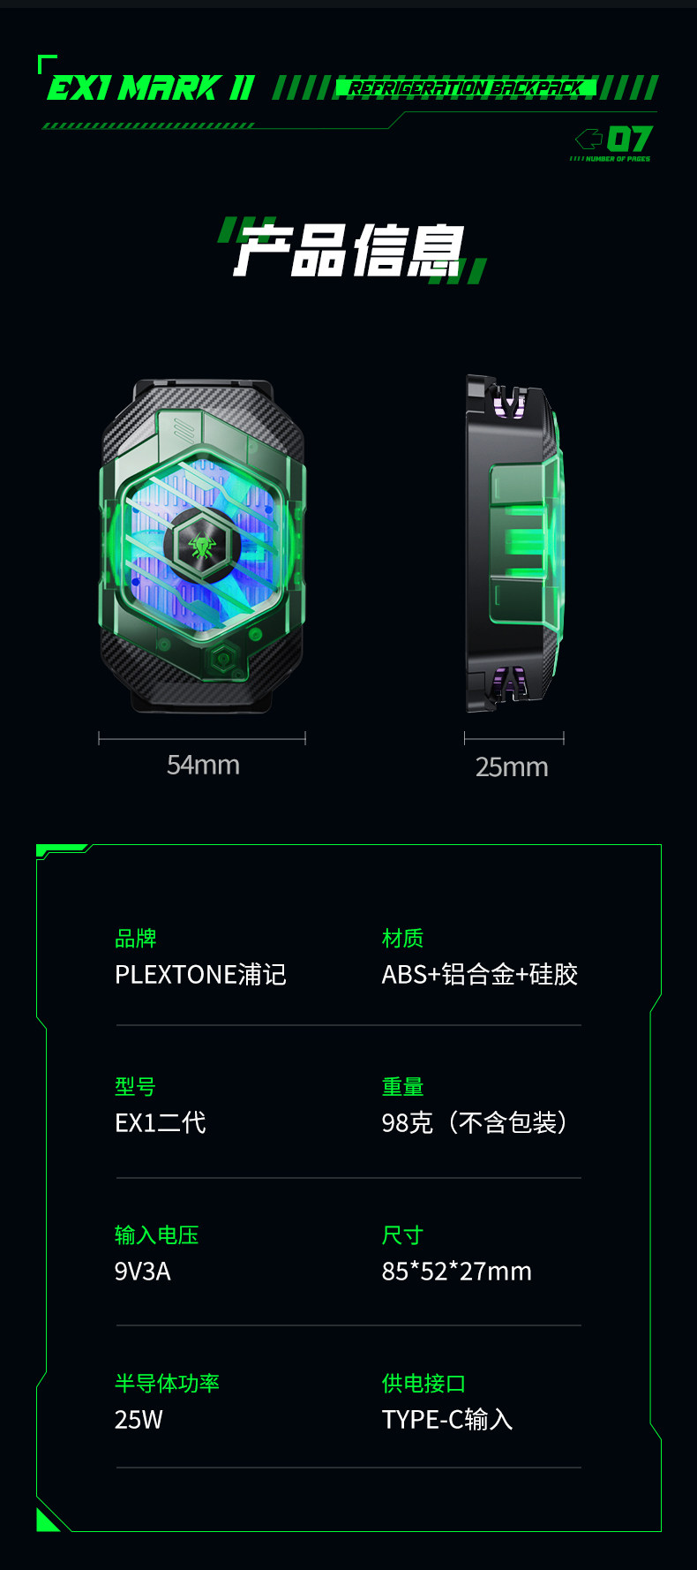Click the EX1 MARK II header title

pos(151,87)
